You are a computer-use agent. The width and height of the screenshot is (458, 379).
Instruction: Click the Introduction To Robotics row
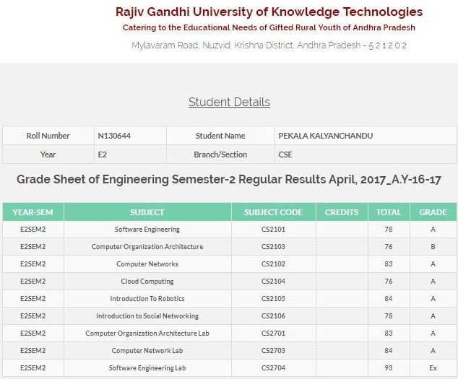pos(230,298)
